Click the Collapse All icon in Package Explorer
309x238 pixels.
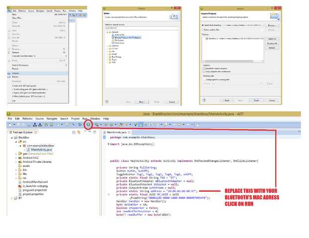pos(74,132)
